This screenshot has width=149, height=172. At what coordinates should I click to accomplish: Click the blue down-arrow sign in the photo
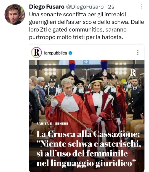pos(86,62)
